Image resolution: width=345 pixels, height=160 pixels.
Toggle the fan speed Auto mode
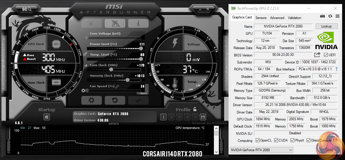click(x=143, y=93)
